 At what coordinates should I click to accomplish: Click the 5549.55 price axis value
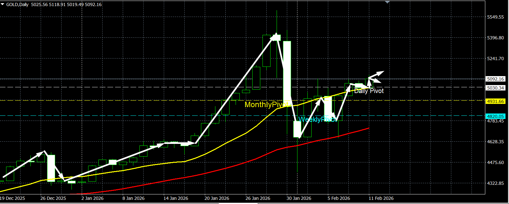click(495, 17)
